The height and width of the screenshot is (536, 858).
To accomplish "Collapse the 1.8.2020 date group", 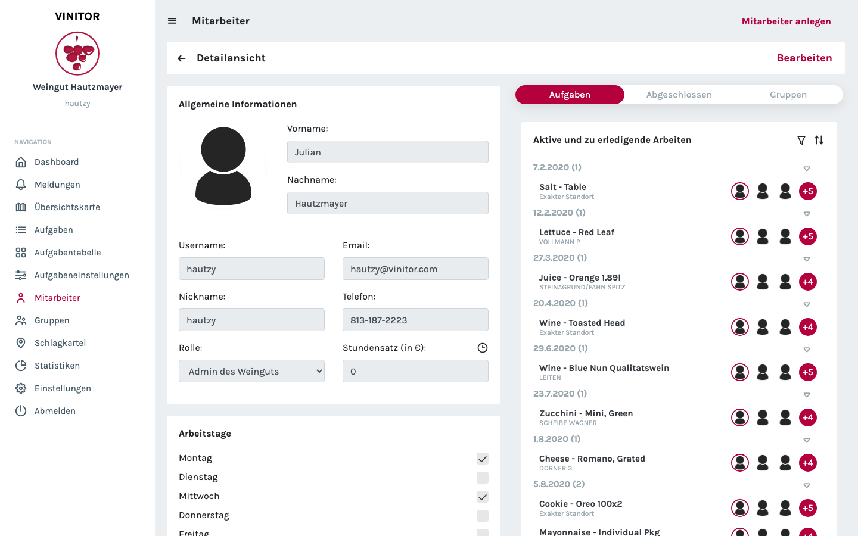I will 807,440.
